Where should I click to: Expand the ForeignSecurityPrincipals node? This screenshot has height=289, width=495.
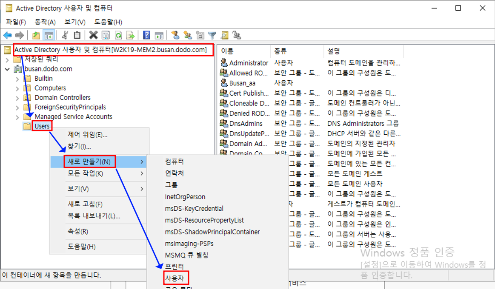click(x=17, y=108)
